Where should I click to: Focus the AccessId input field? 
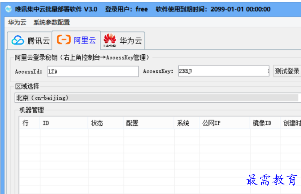[93, 71]
